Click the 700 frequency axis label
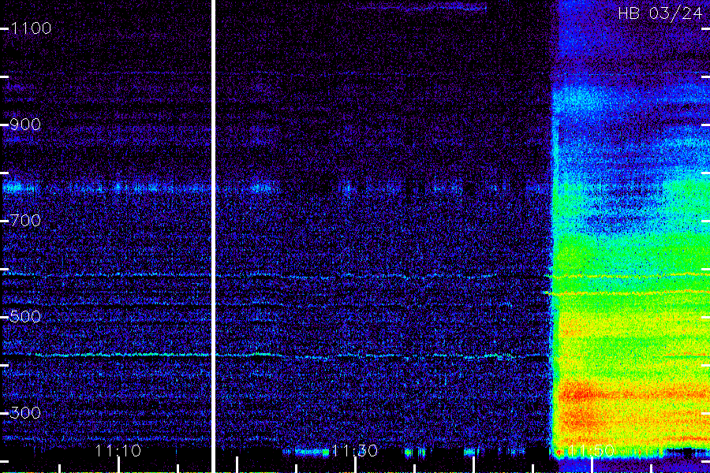This screenshot has height=473, width=710. pyautogui.click(x=25, y=221)
